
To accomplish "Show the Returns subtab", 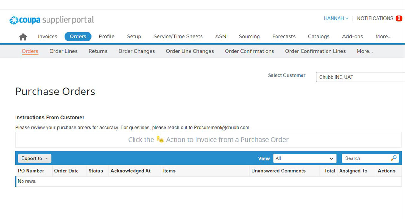I will coord(98,51).
